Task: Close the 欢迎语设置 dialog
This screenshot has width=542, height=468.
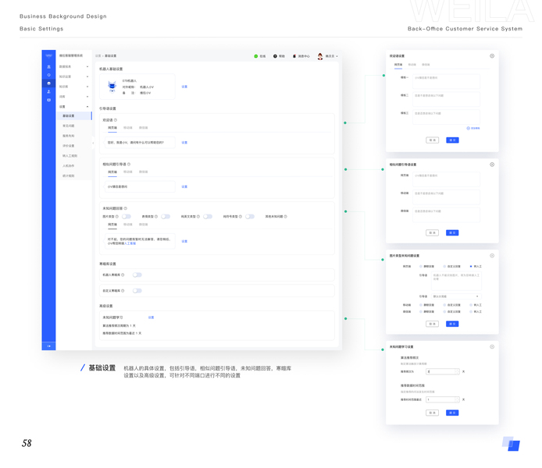Action: pos(492,56)
